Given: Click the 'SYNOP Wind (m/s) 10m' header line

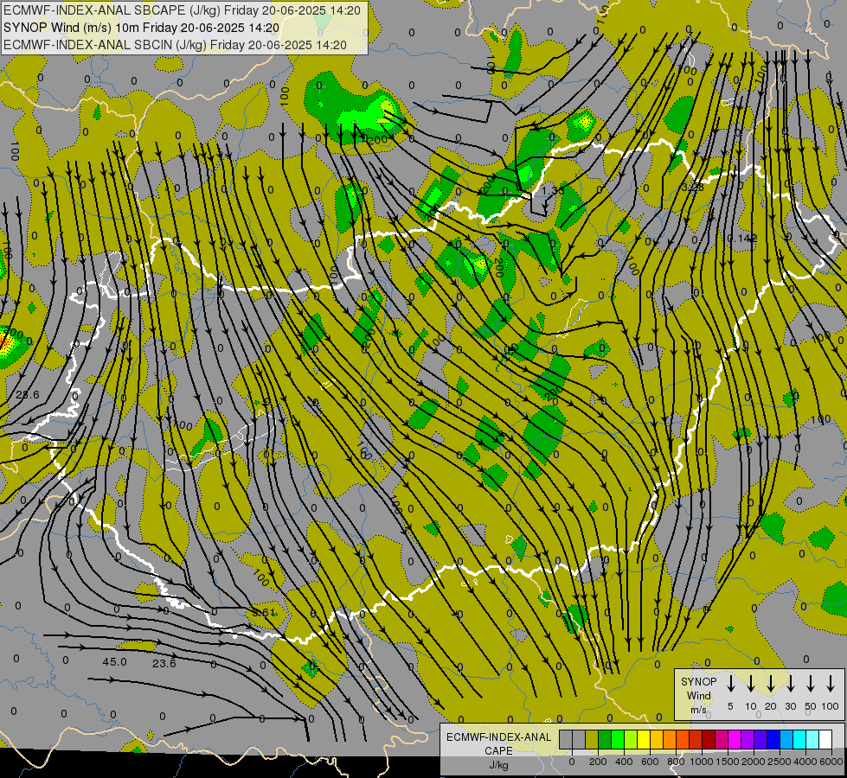Looking at the screenshot, I should pos(142,28).
